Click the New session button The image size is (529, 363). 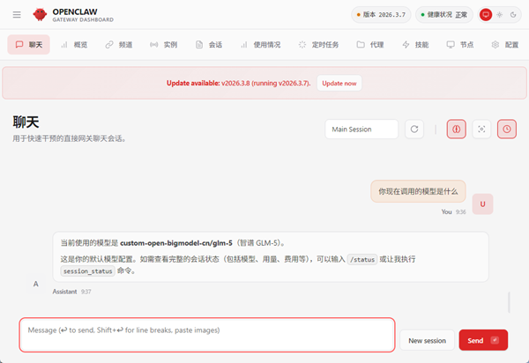[x=428, y=341]
